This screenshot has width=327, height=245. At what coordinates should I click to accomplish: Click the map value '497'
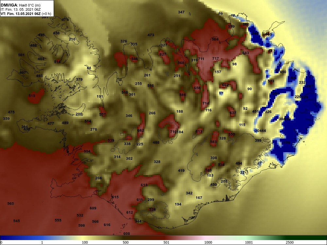(23, 73)
